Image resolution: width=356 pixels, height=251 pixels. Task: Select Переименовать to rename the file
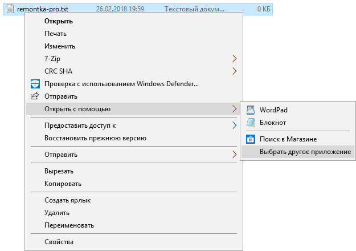[134, 225]
